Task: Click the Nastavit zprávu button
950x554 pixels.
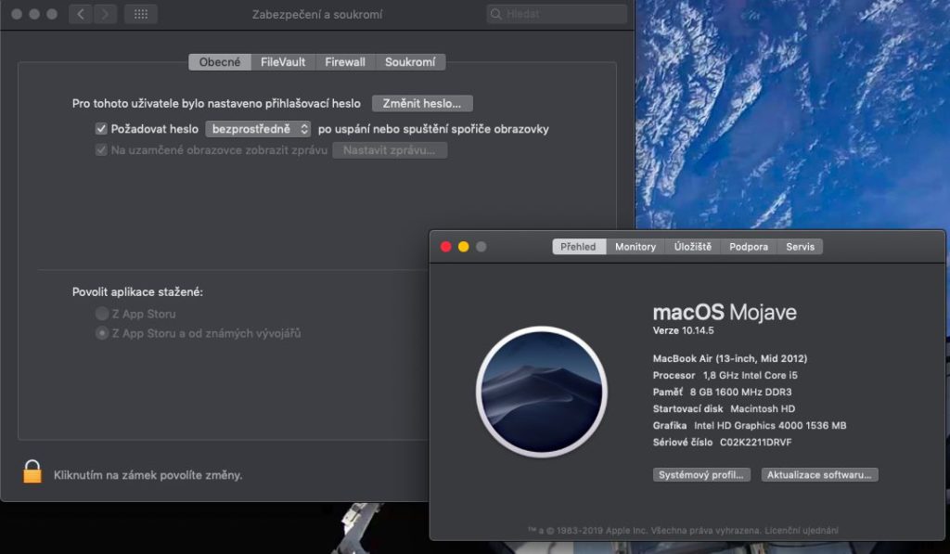Action: [x=390, y=150]
